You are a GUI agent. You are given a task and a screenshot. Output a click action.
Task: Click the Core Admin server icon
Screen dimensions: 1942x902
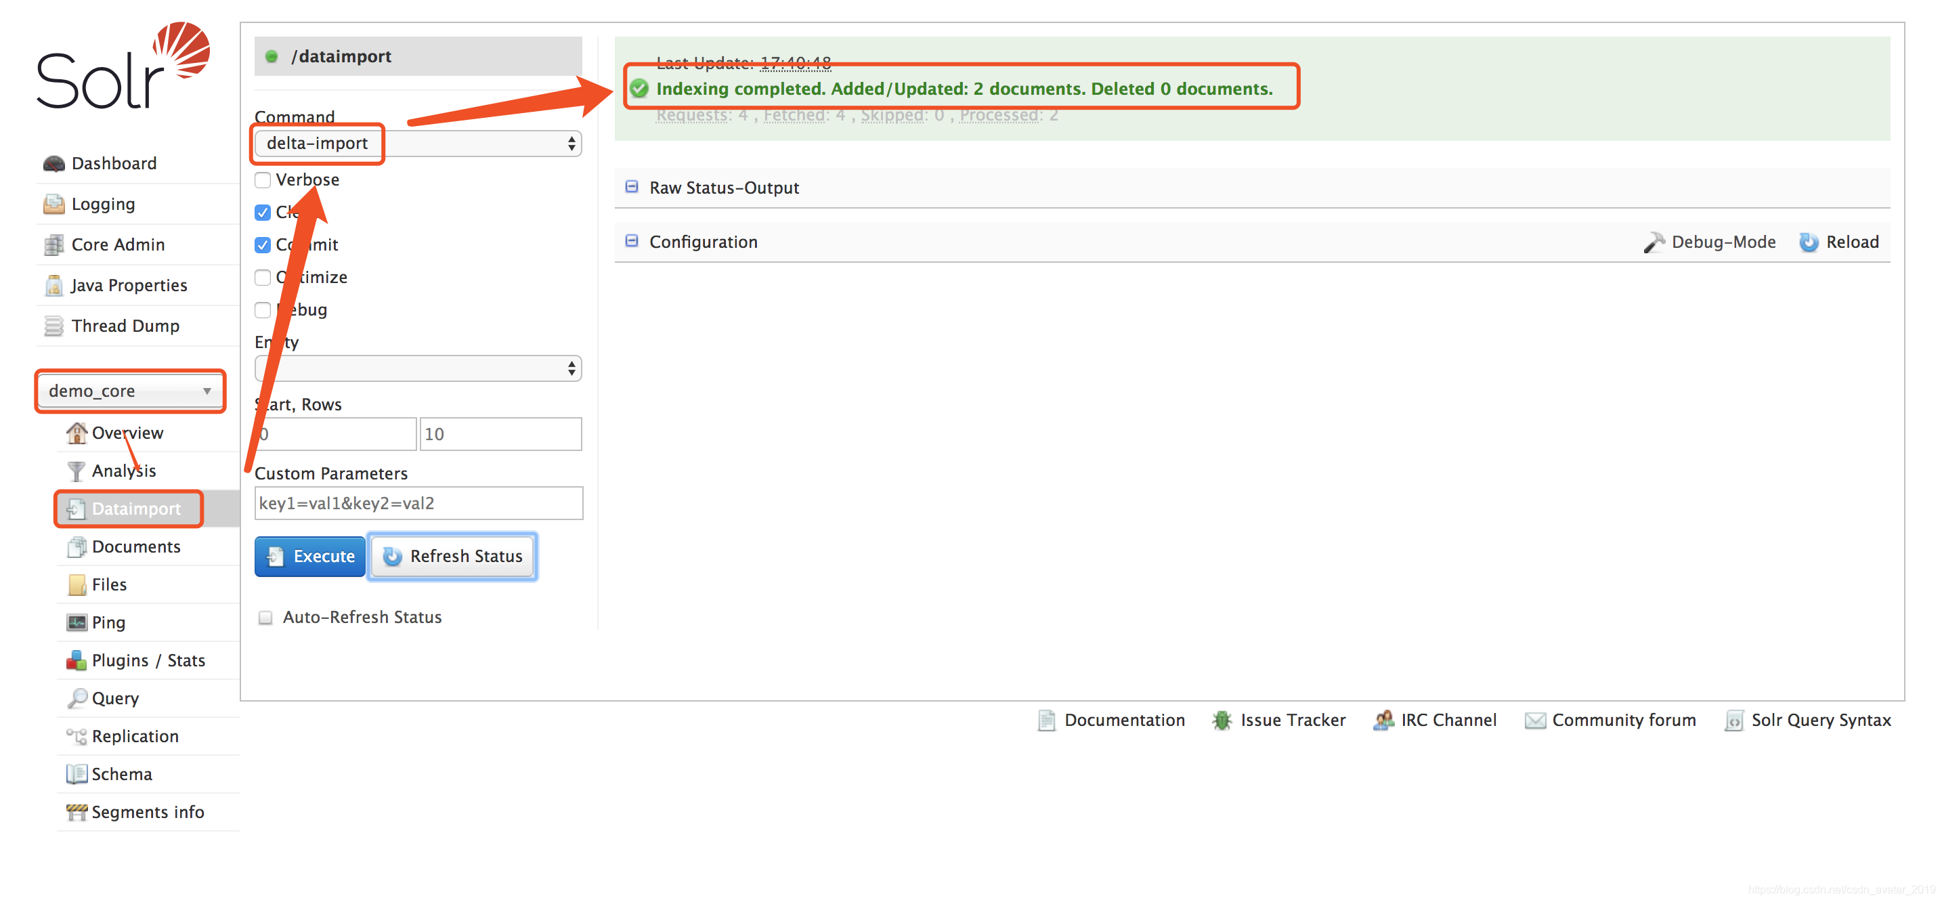point(53,245)
